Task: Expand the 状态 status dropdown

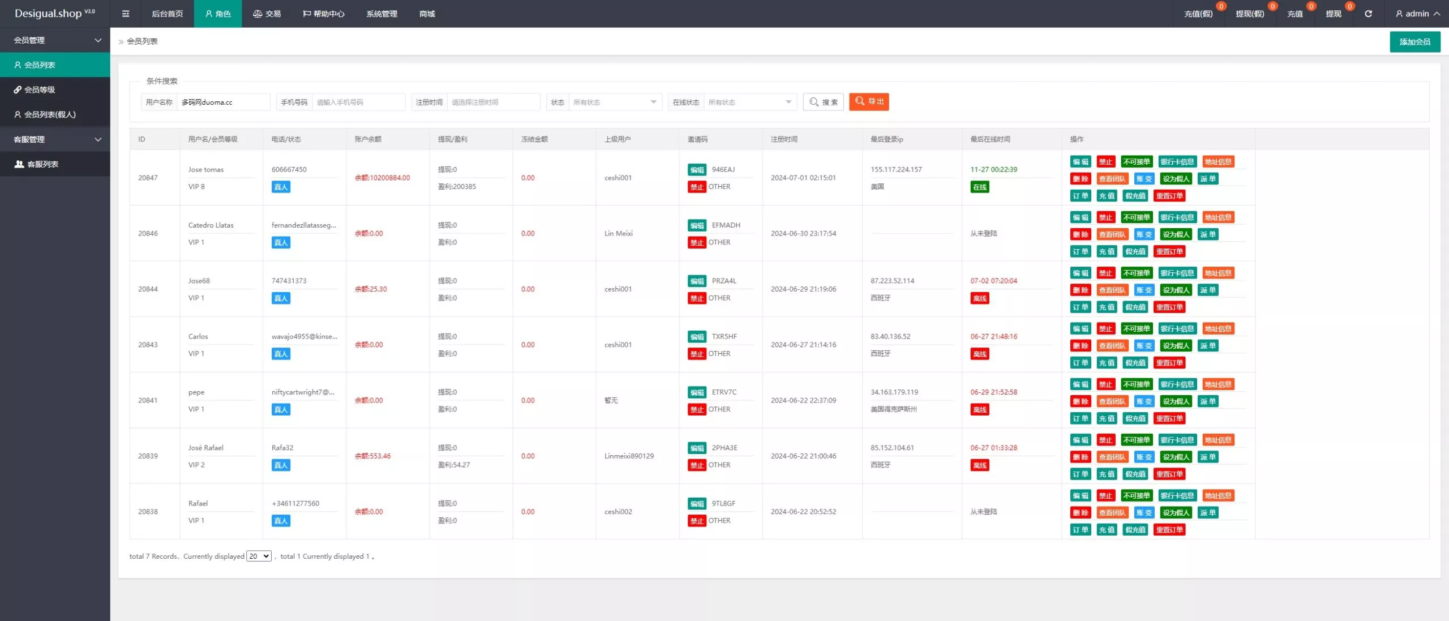Action: [615, 102]
